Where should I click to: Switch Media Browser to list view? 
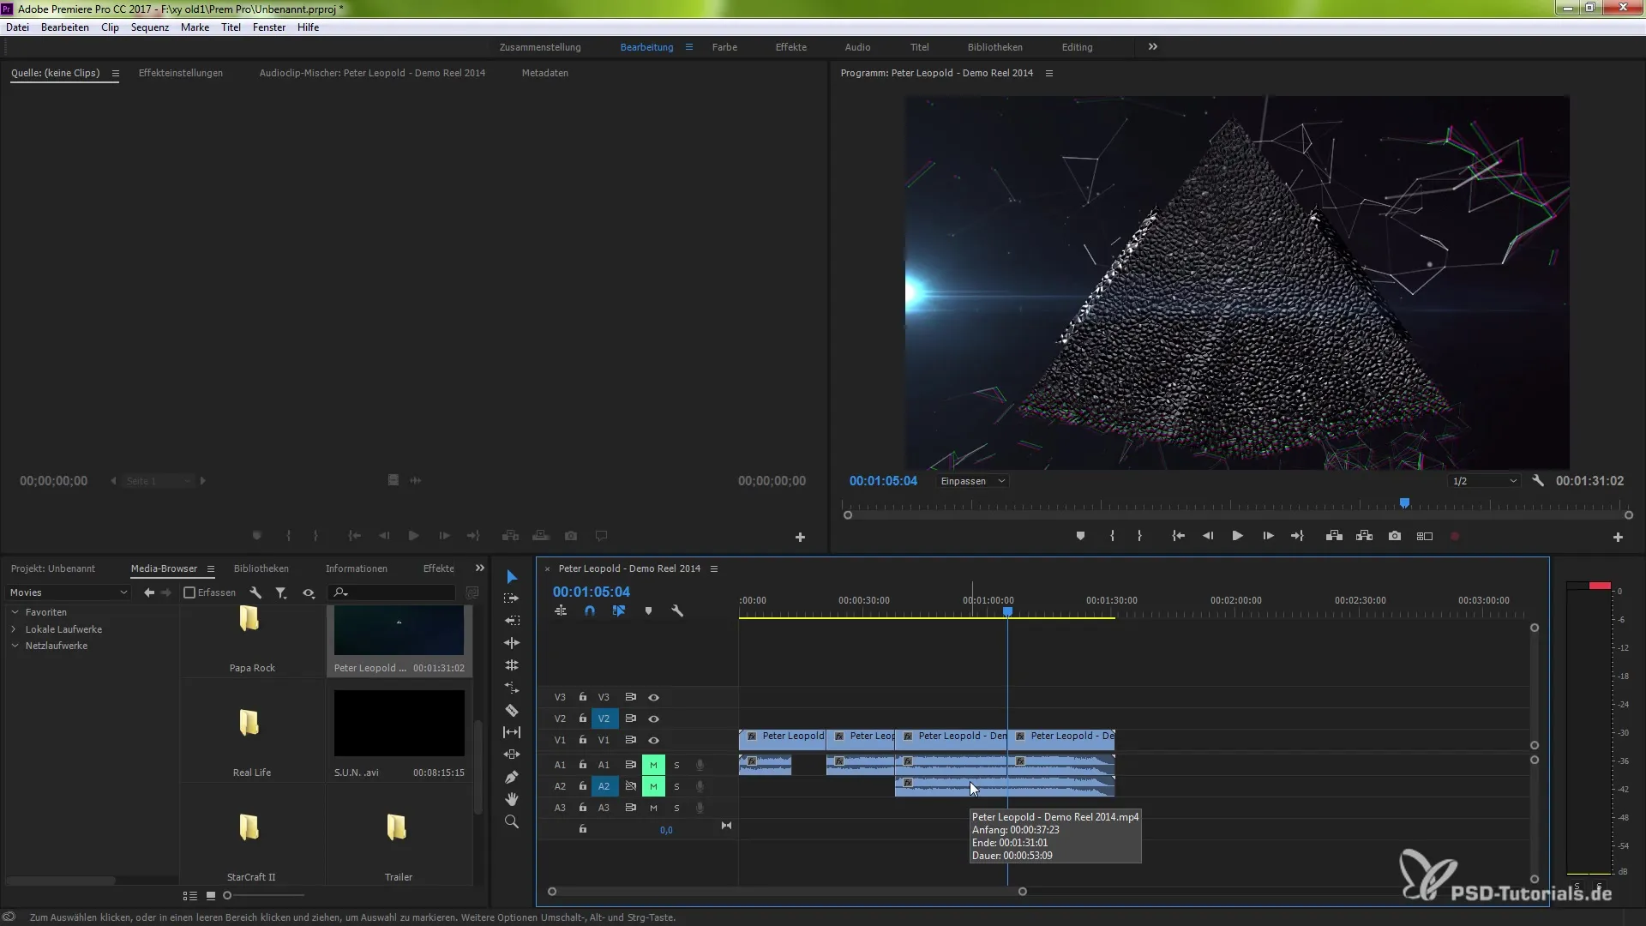[x=190, y=895]
